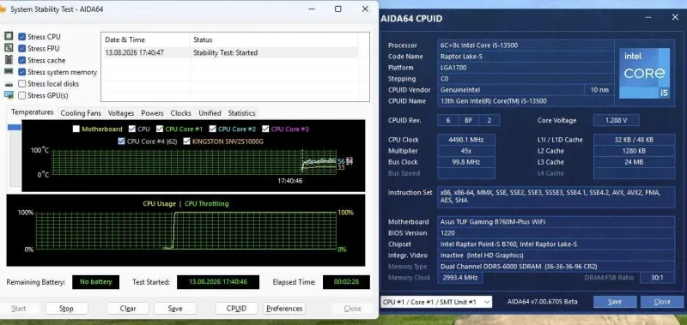Click the CPU Usage graph legend label
The width and height of the screenshot is (687, 325).
pos(159,204)
